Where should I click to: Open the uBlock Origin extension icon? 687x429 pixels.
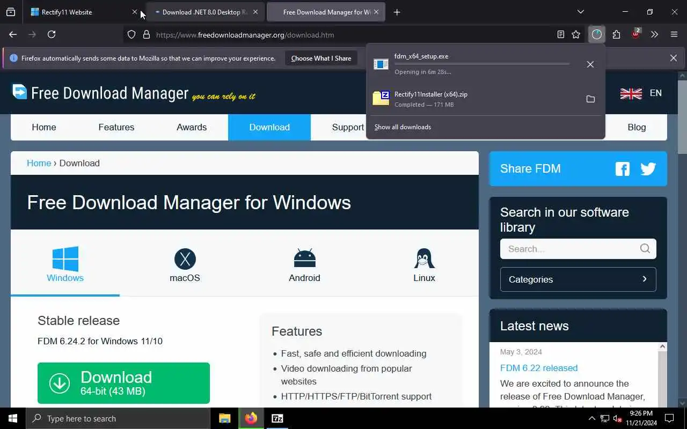(636, 34)
